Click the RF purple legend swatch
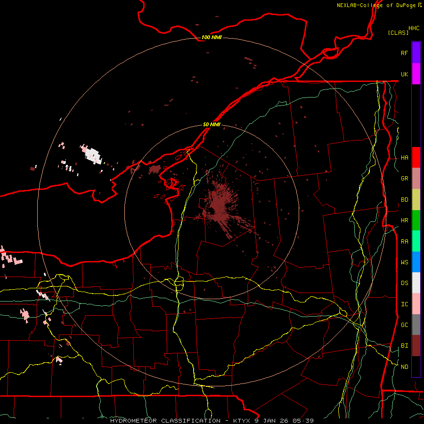The height and width of the screenshot is (424, 424). (x=416, y=53)
